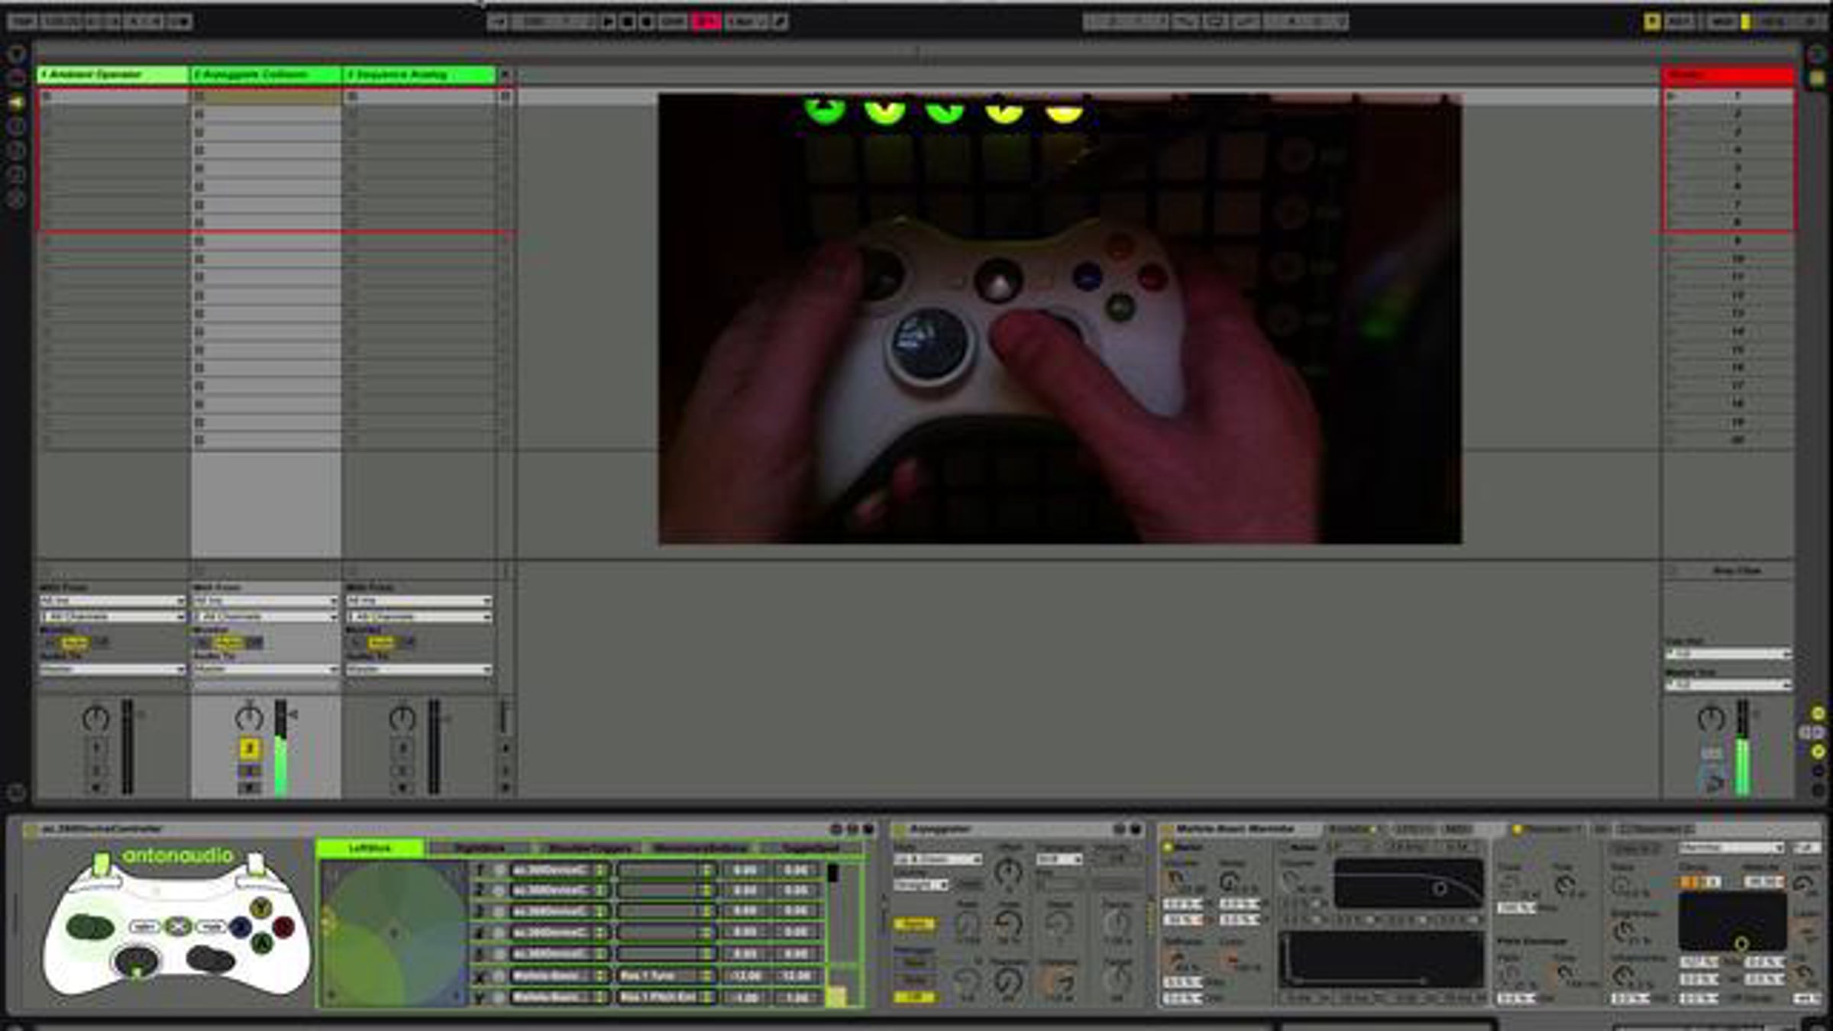Click the red B button on controller graphic

coord(283,927)
